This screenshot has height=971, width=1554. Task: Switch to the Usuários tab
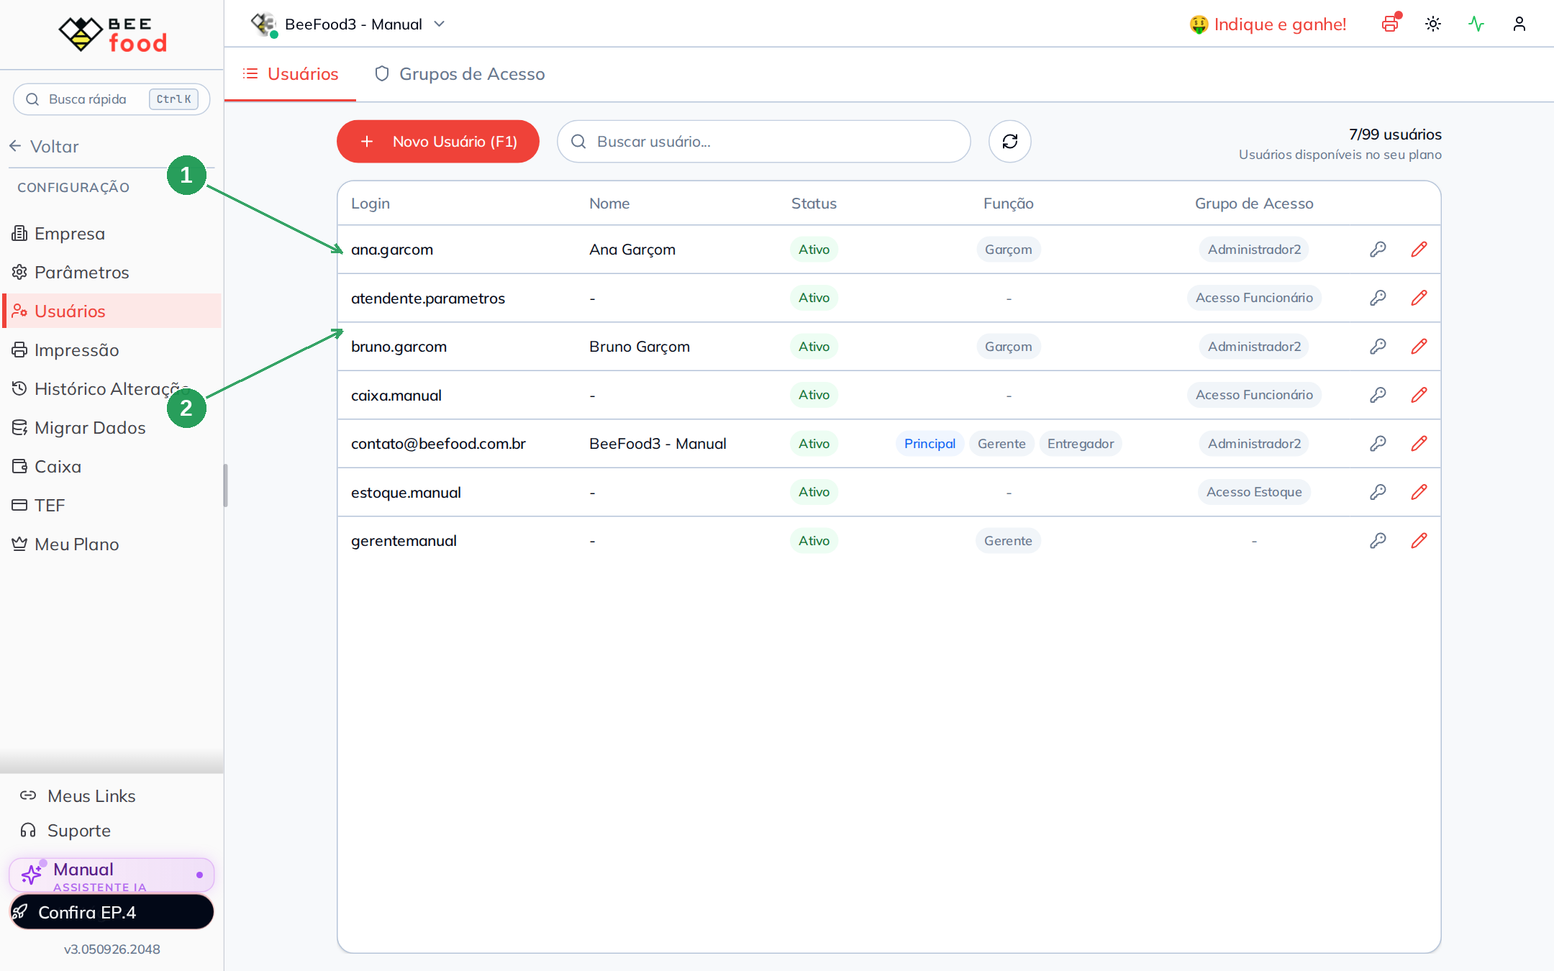[x=291, y=74]
